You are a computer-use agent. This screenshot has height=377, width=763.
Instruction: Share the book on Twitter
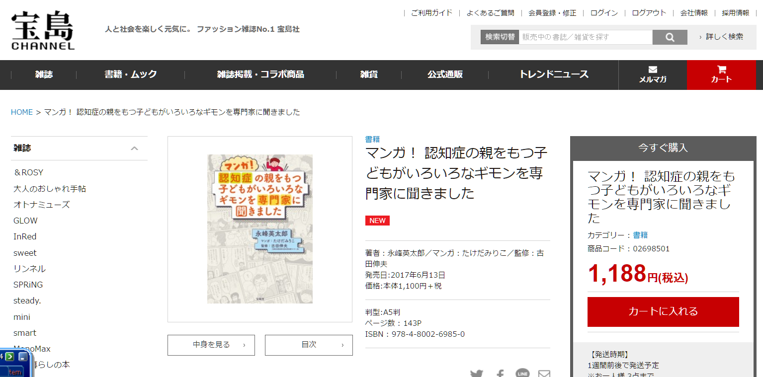[x=477, y=374]
